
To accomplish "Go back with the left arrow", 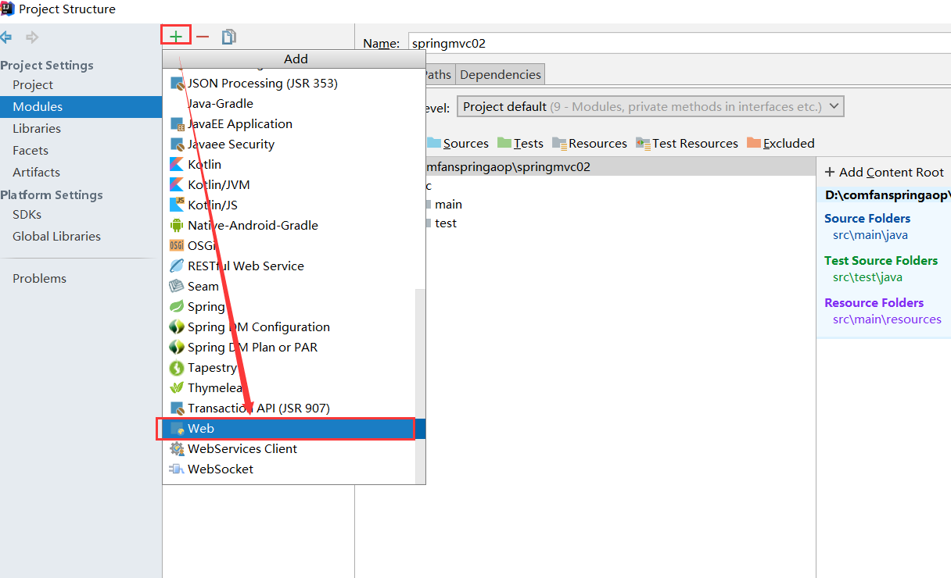I will (6, 37).
